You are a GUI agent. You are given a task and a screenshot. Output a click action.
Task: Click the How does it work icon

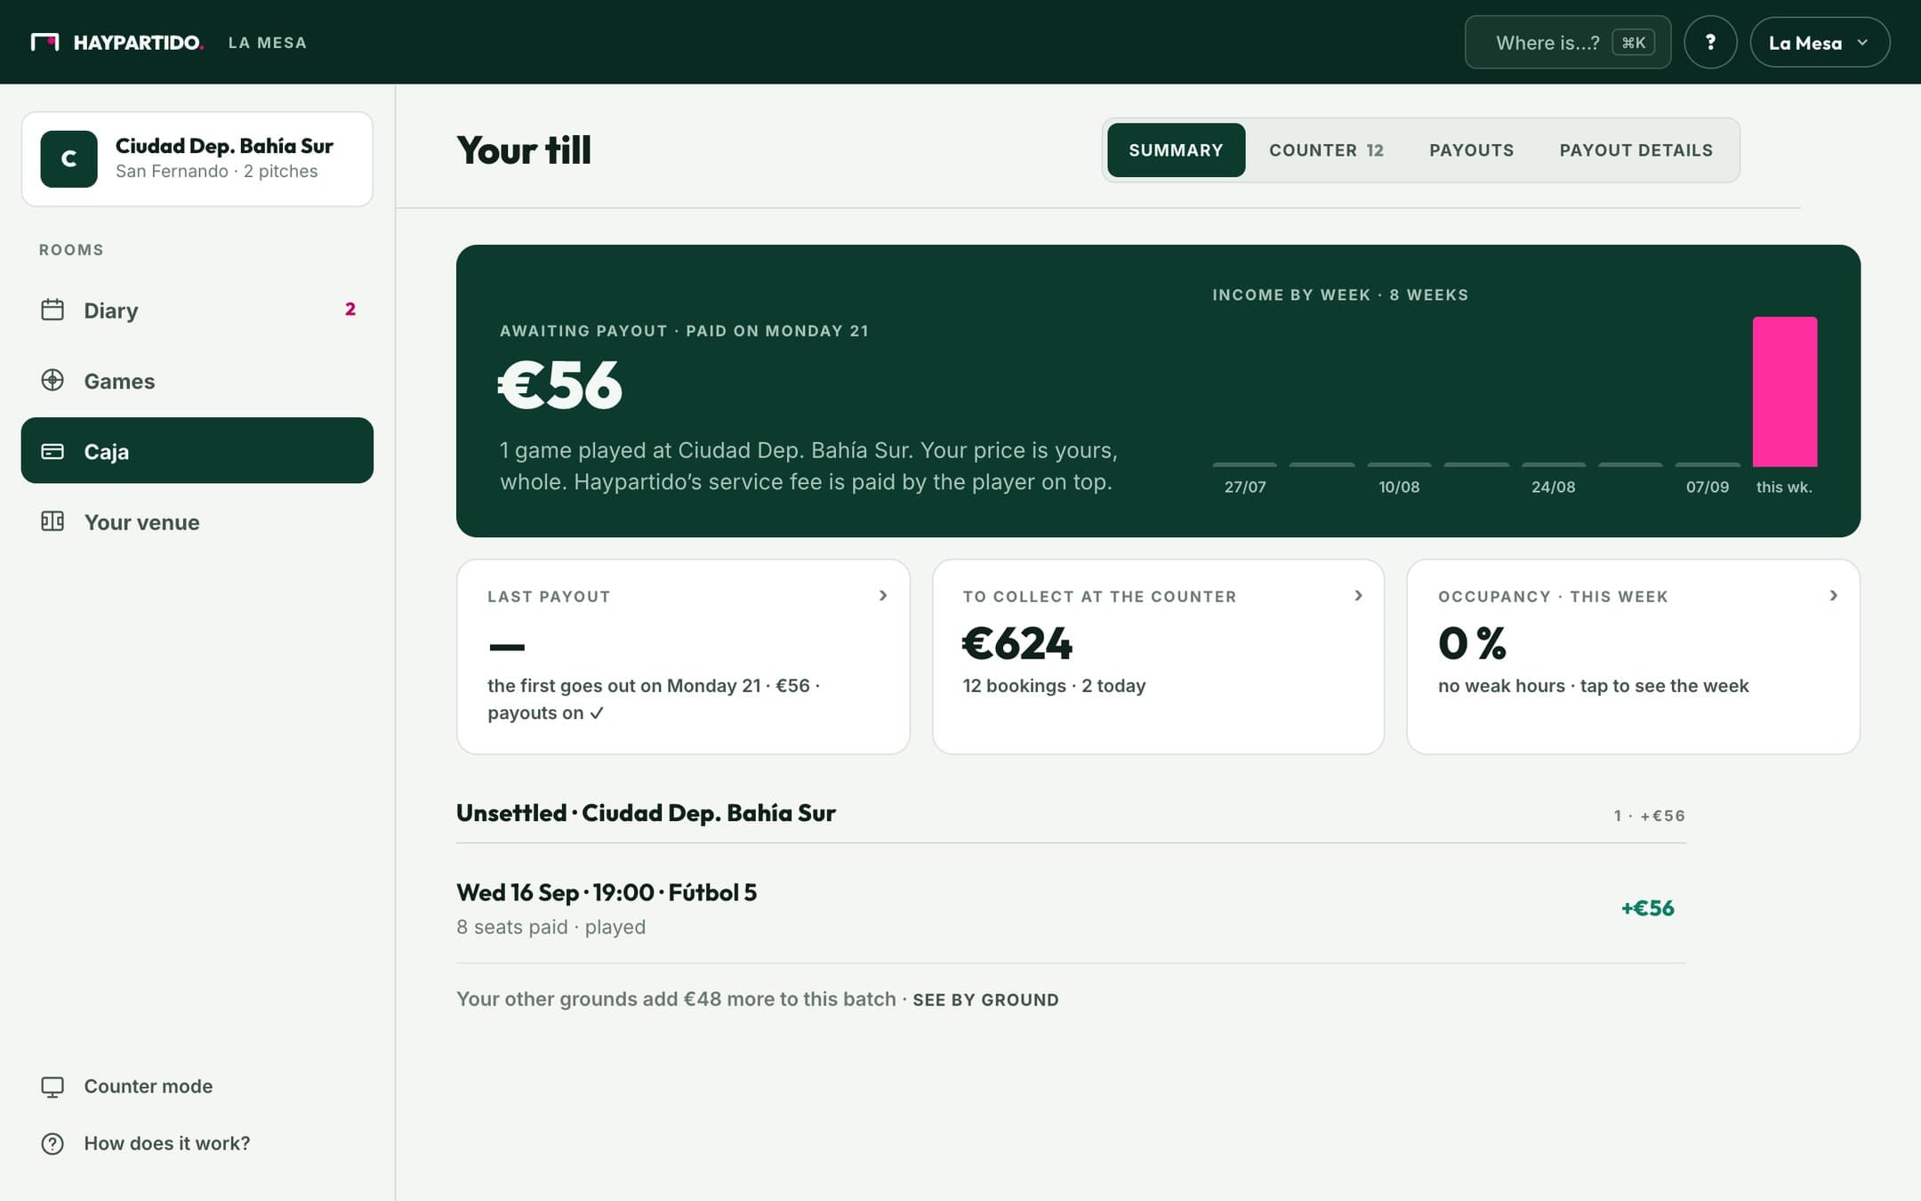click(52, 1143)
